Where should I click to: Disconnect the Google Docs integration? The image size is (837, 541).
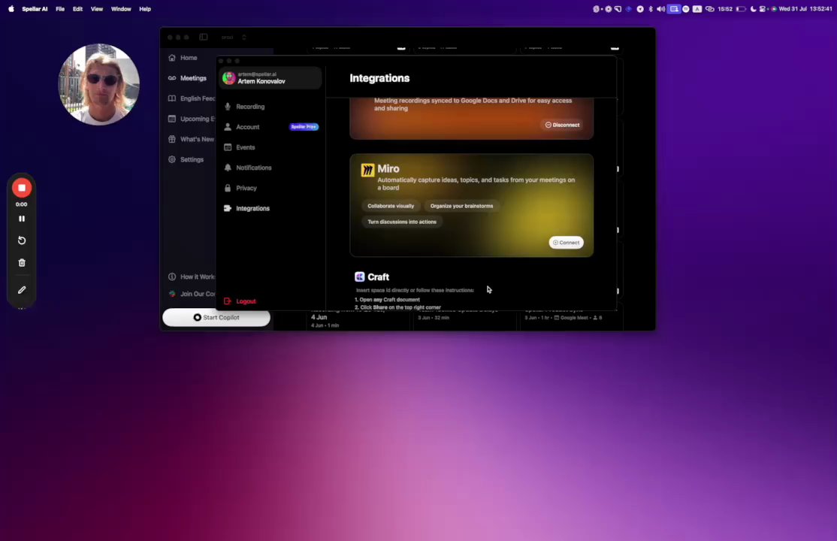tap(562, 125)
